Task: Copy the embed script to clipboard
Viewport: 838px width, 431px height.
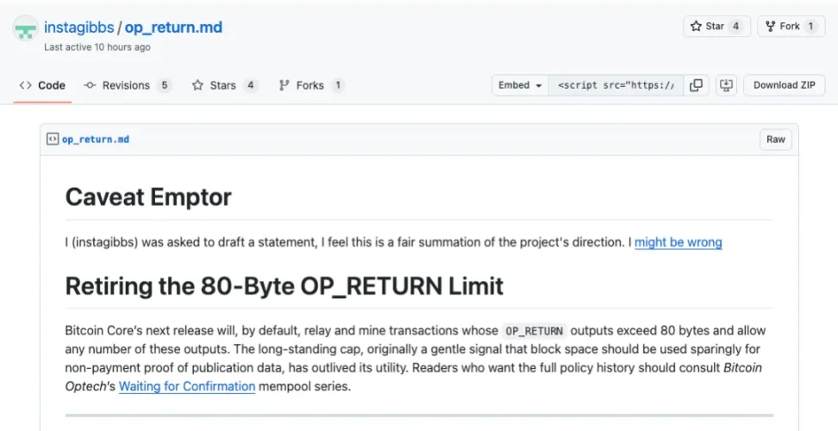Action: 696,85
